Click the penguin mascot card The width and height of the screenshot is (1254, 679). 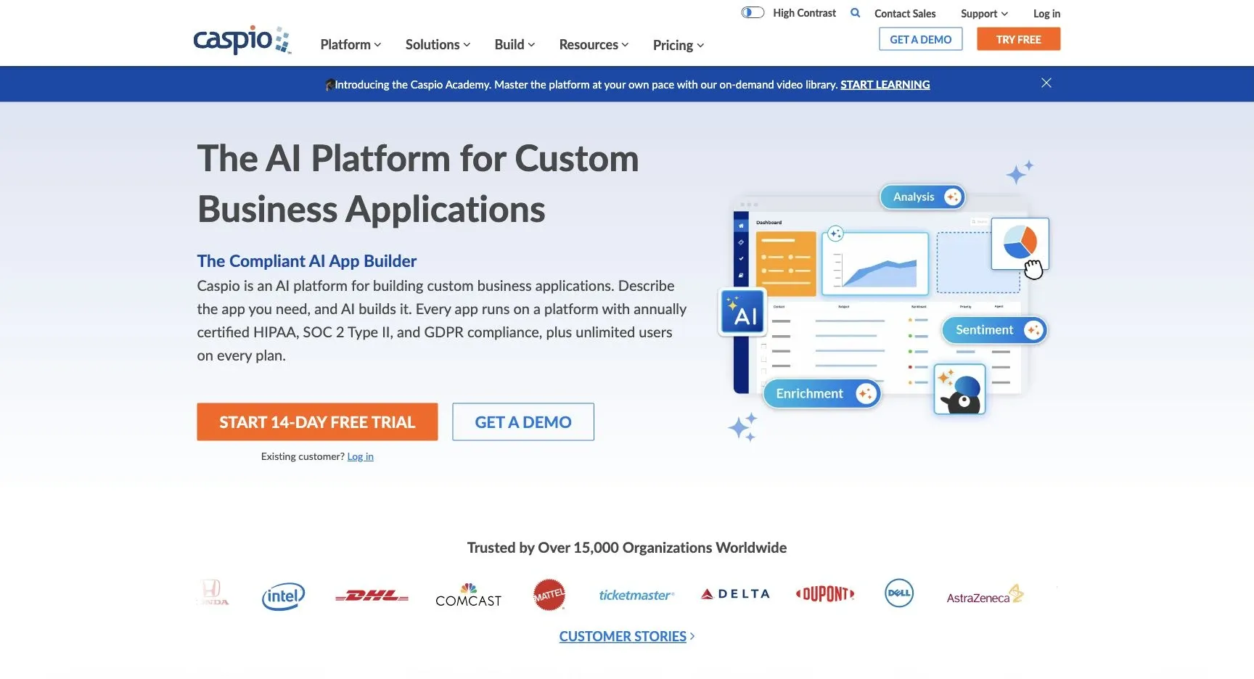[x=959, y=390]
